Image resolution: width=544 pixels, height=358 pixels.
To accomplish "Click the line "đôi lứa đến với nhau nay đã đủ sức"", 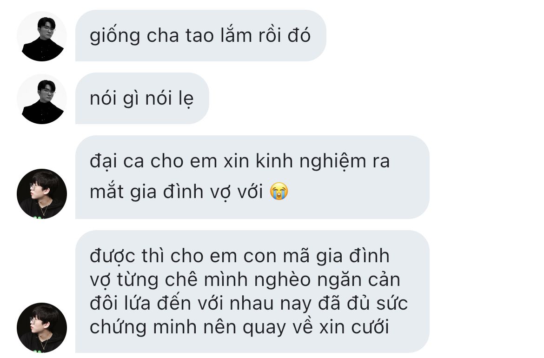I will coord(248,304).
